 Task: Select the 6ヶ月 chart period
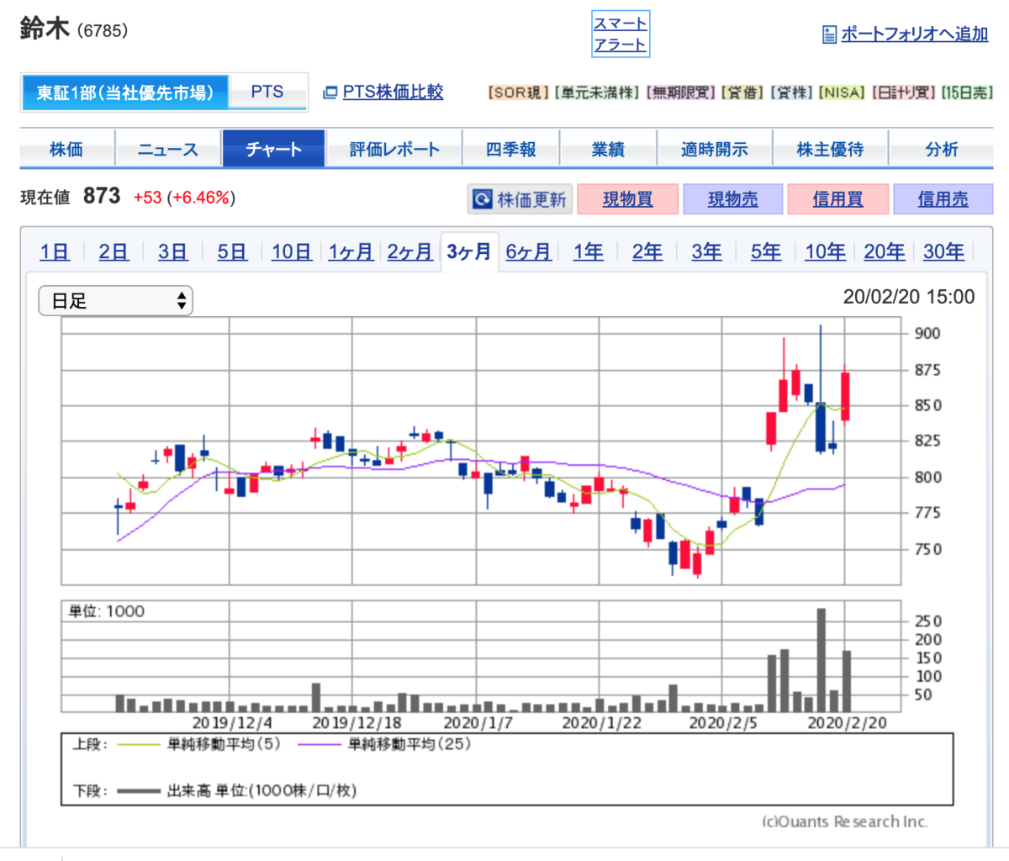(x=528, y=251)
